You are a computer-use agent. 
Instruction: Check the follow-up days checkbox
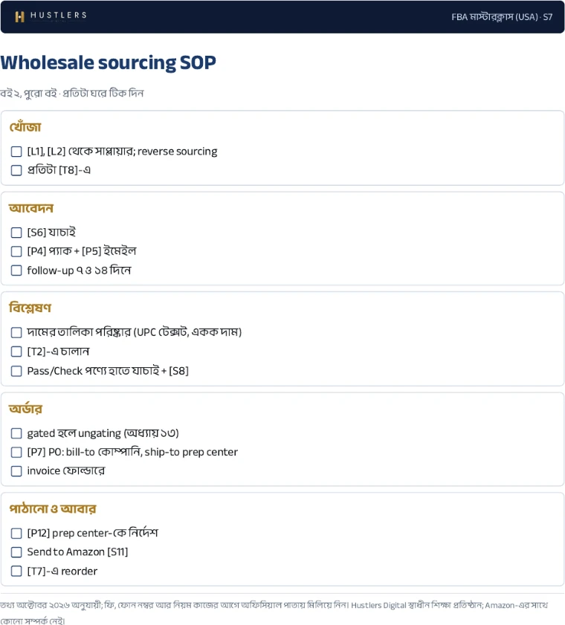click(16, 271)
